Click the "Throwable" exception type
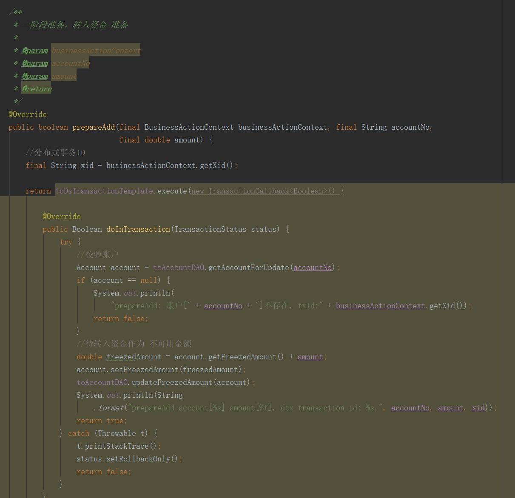 pos(117,433)
